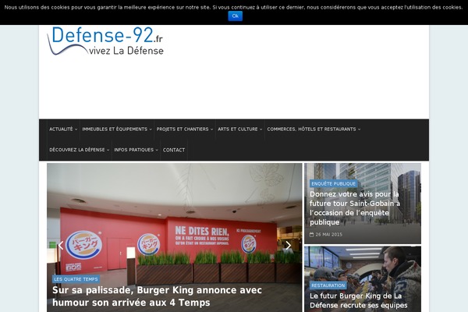The height and width of the screenshot is (312, 468).
Task: Read the Burger King recrute ses équipes article
Action: pos(358,300)
